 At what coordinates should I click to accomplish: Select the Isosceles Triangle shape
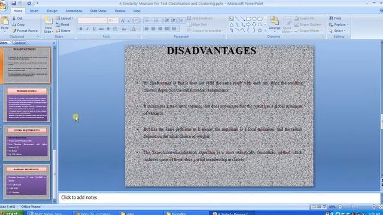click(x=232, y=24)
